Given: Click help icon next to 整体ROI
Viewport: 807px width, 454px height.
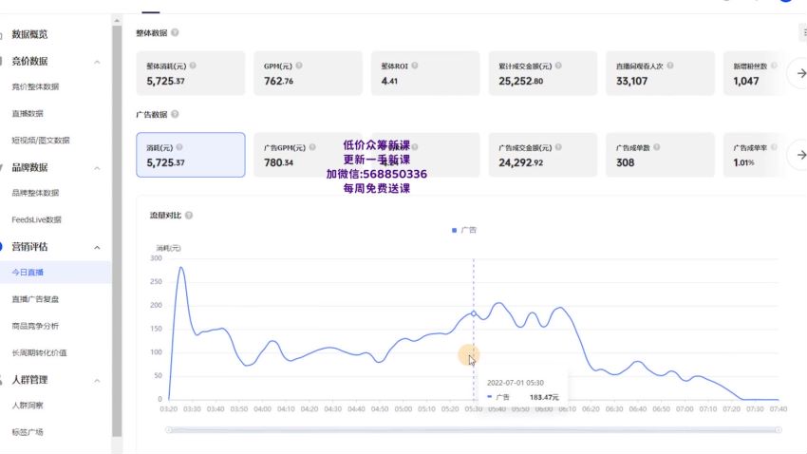Looking at the screenshot, I should click(x=415, y=66).
